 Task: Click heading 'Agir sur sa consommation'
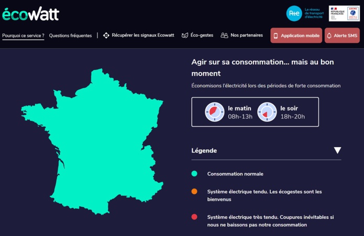click(x=262, y=67)
